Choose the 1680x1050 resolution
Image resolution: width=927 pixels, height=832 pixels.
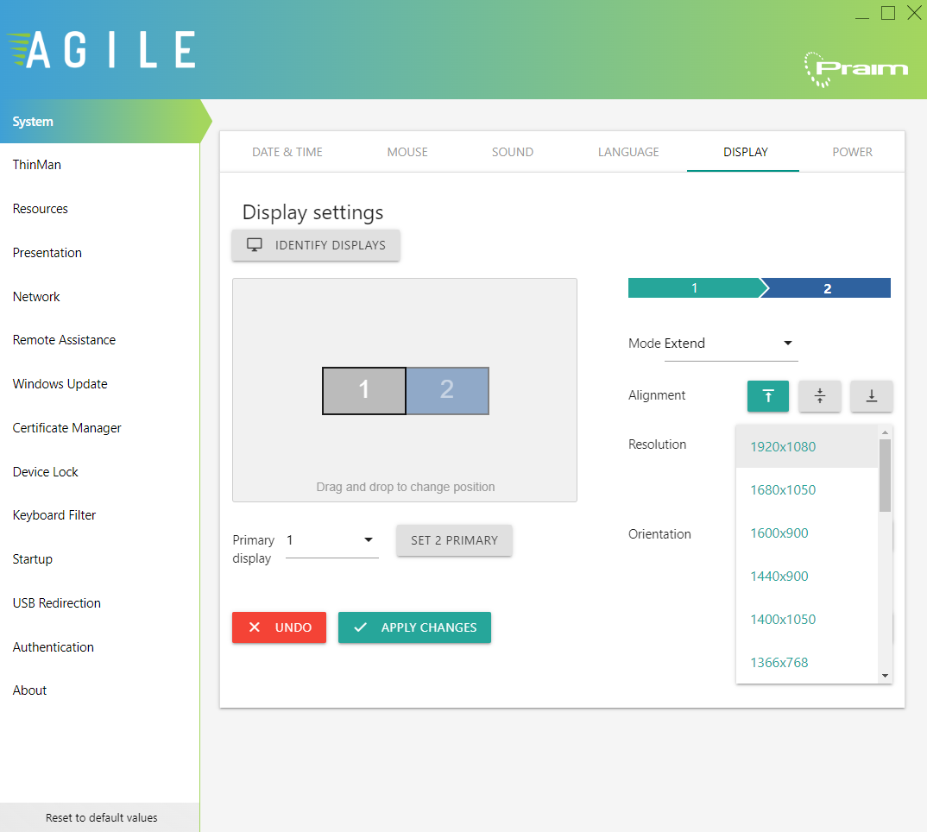(x=807, y=489)
